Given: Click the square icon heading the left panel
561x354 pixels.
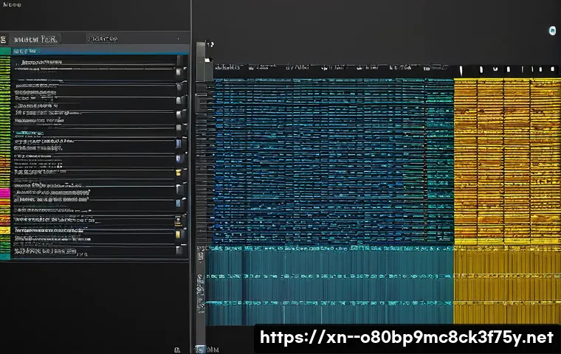Looking at the screenshot, I should tap(4, 39).
